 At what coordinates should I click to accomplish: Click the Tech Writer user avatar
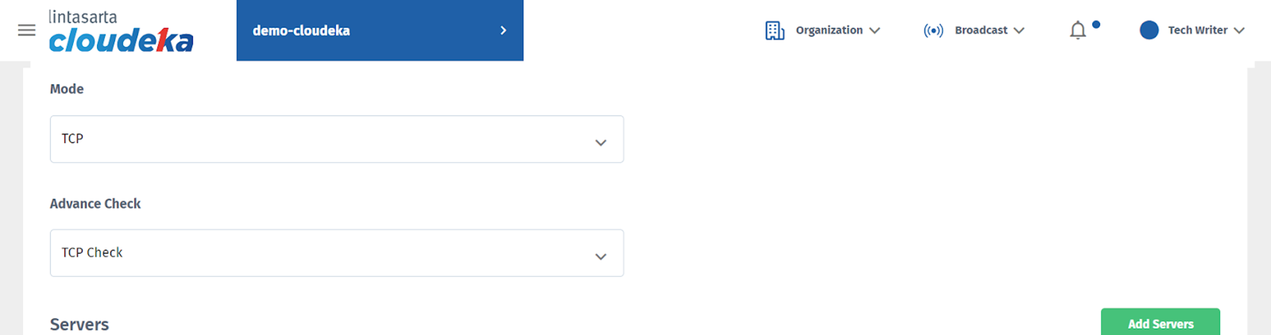[1149, 30]
